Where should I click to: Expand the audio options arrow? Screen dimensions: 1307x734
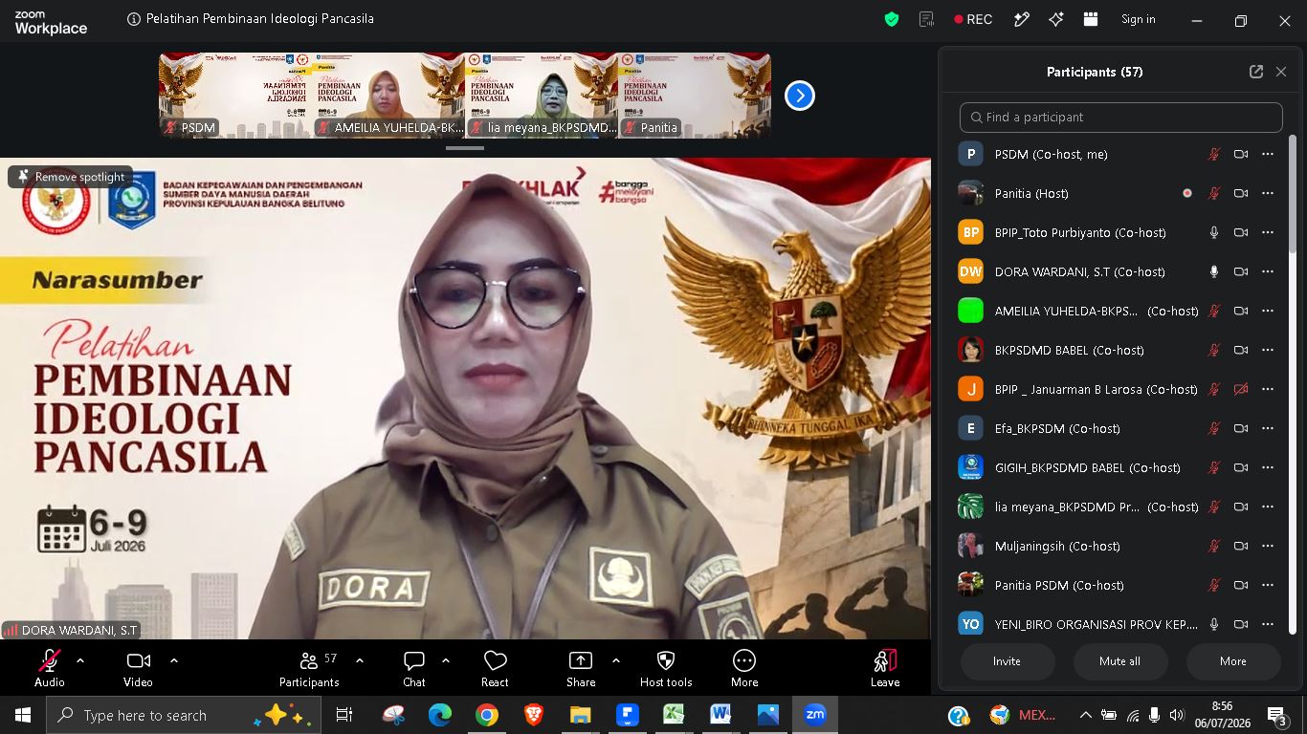pyautogui.click(x=80, y=660)
